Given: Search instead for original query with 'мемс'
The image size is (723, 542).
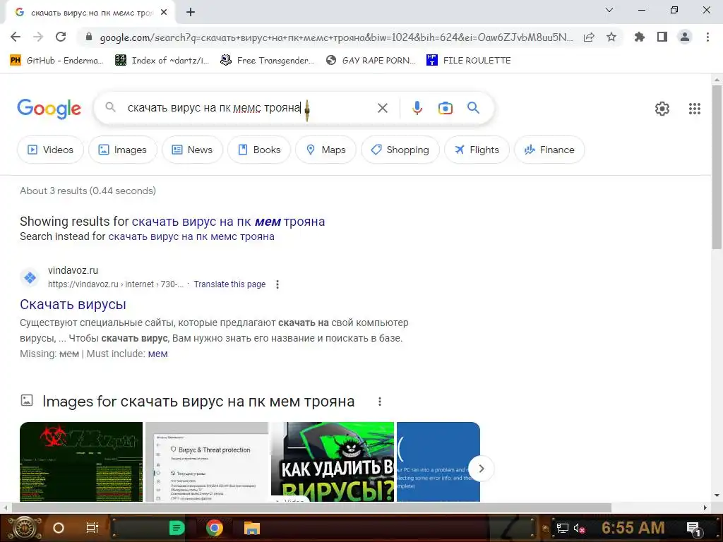Looking at the screenshot, I should 191,236.
